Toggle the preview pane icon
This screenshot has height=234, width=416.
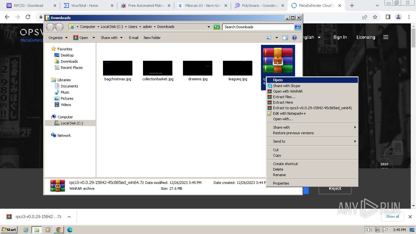point(285,38)
